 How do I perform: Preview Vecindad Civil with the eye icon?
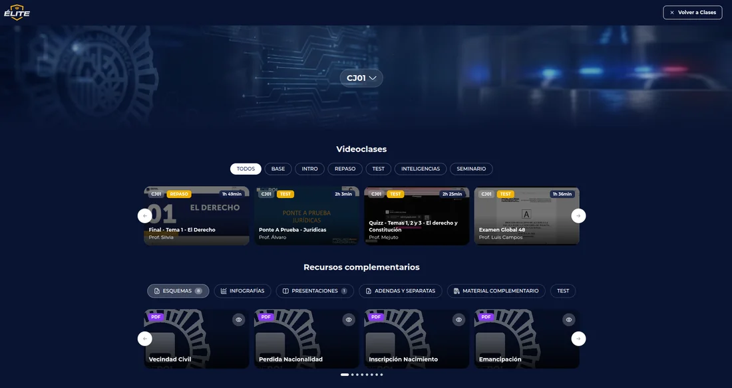pyautogui.click(x=238, y=320)
